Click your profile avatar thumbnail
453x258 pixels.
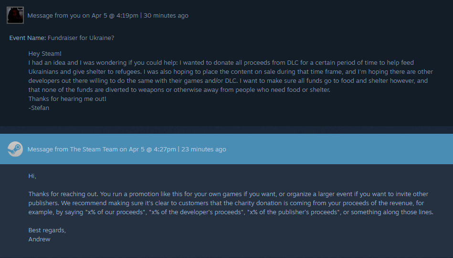[x=15, y=16]
